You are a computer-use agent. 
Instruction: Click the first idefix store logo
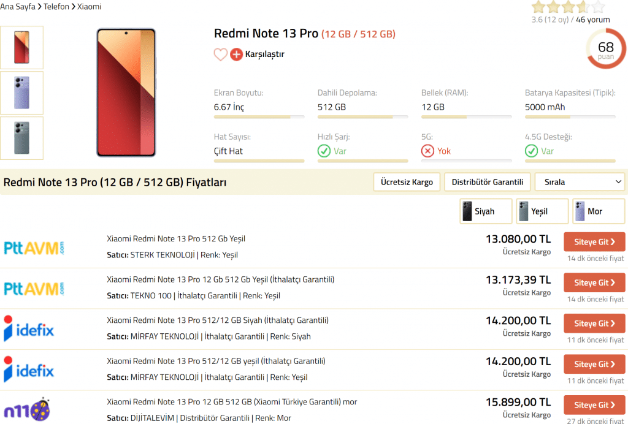tap(29, 329)
